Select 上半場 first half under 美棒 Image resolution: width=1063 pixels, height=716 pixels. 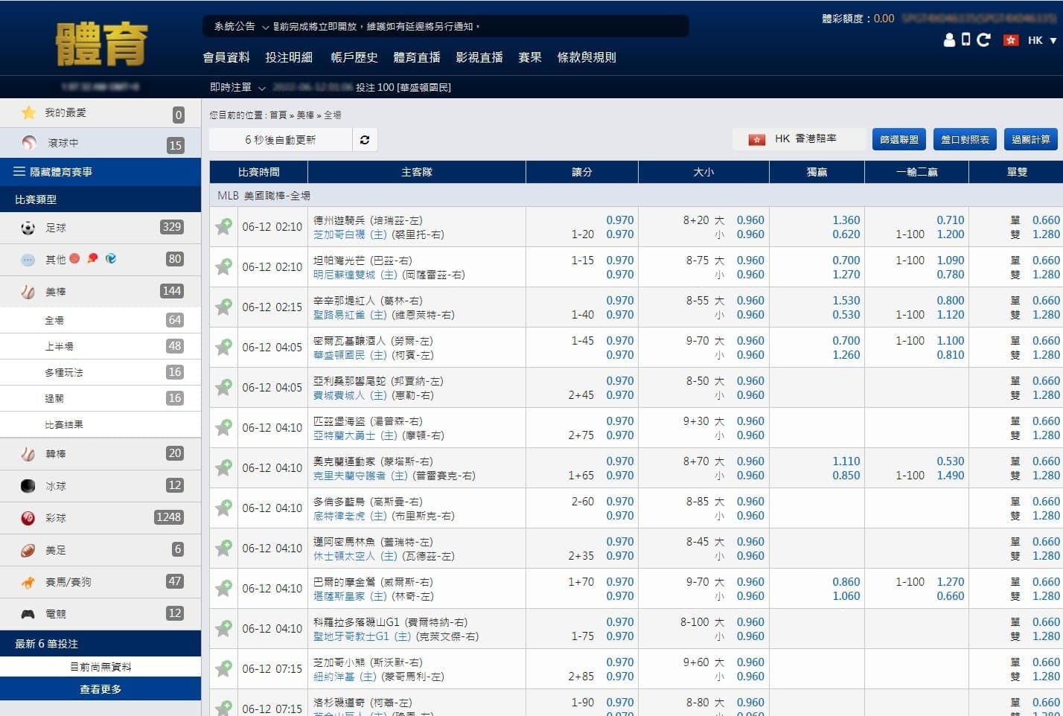[x=59, y=347]
